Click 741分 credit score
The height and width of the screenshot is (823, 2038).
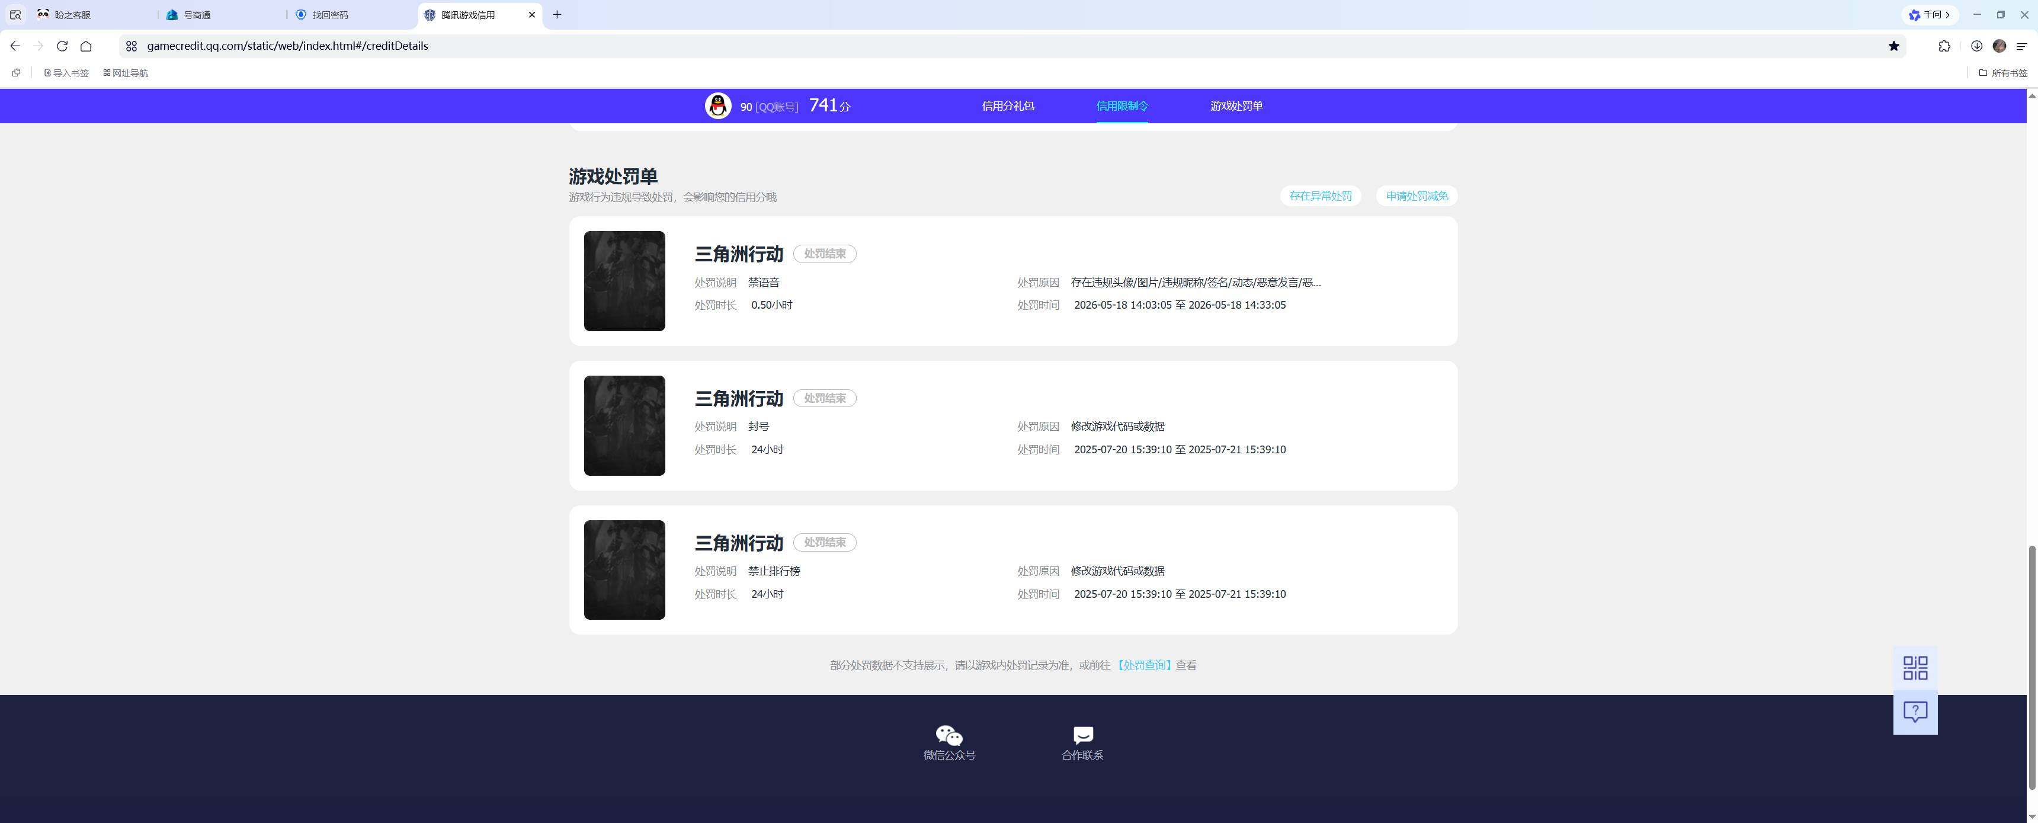[x=829, y=105]
